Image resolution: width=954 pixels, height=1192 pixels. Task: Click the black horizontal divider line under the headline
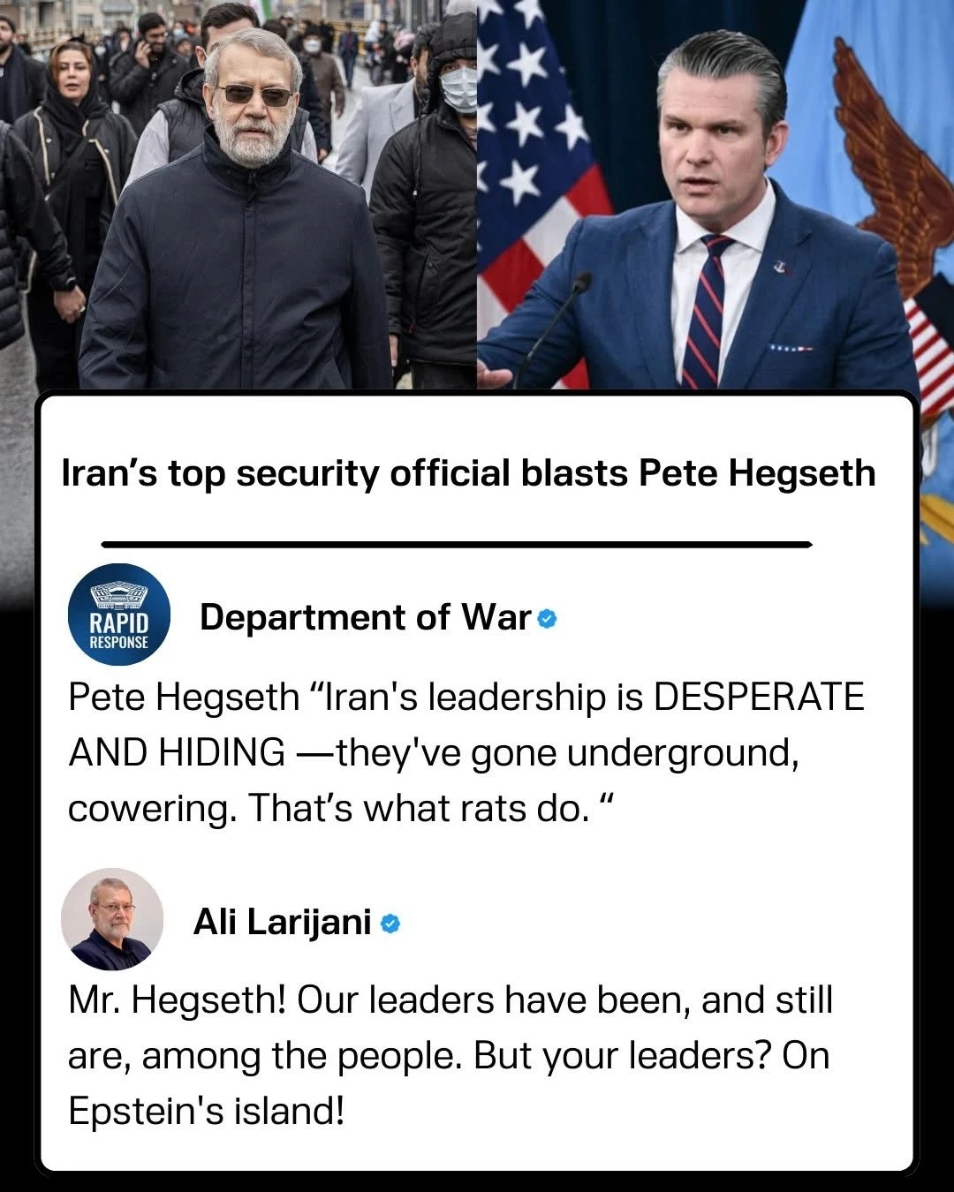point(457,545)
